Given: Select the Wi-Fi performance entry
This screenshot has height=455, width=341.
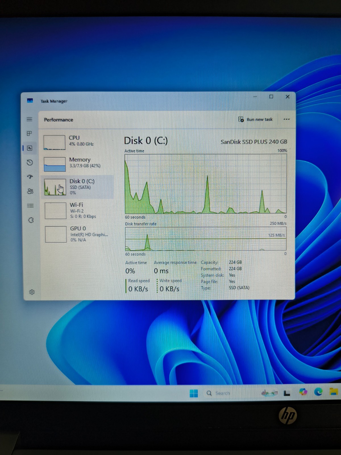Looking at the screenshot, I should click(x=78, y=210).
